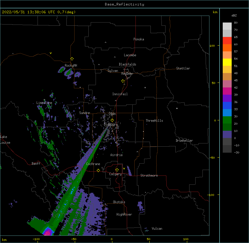Select the yellow diamond marker above Calgary

[117, 170]
